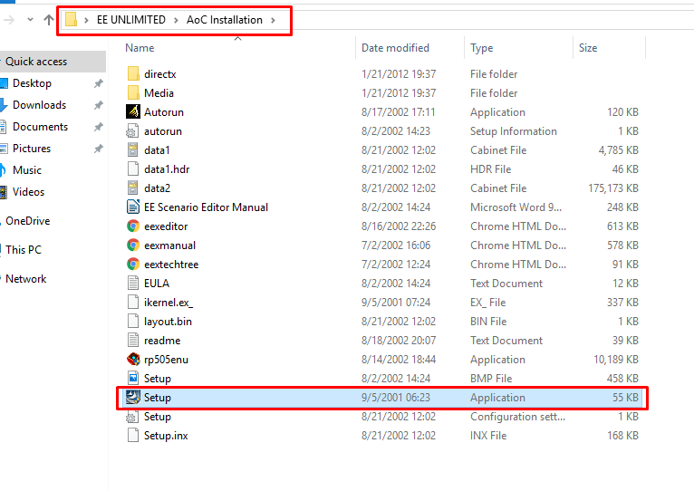This screenshot has height=491, width=694.
Task: Sort by Date modified column header
Action: point(396,48)
